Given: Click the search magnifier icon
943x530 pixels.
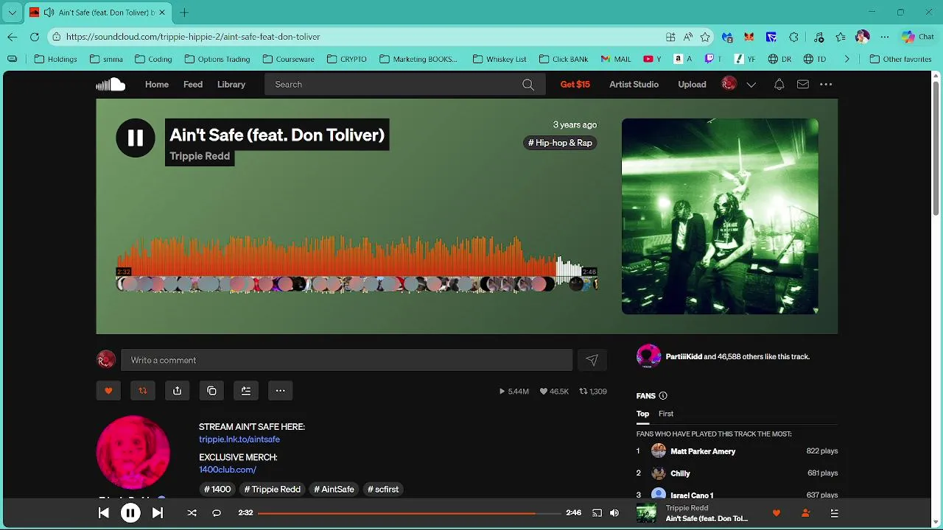Looking at the screenshot, I should pos(528,85).
